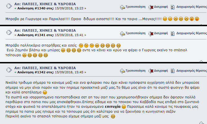
Task: Open post title link of reply #1341
Action: [45, 30]
